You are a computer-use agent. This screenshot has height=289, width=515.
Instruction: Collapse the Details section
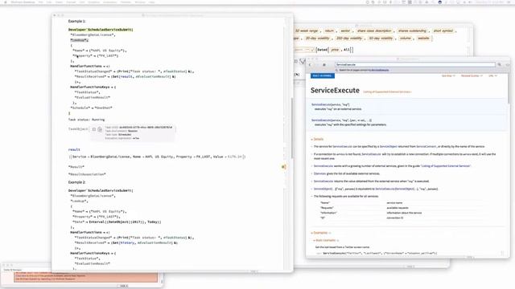pyautogui.click(x=317, y=139)
